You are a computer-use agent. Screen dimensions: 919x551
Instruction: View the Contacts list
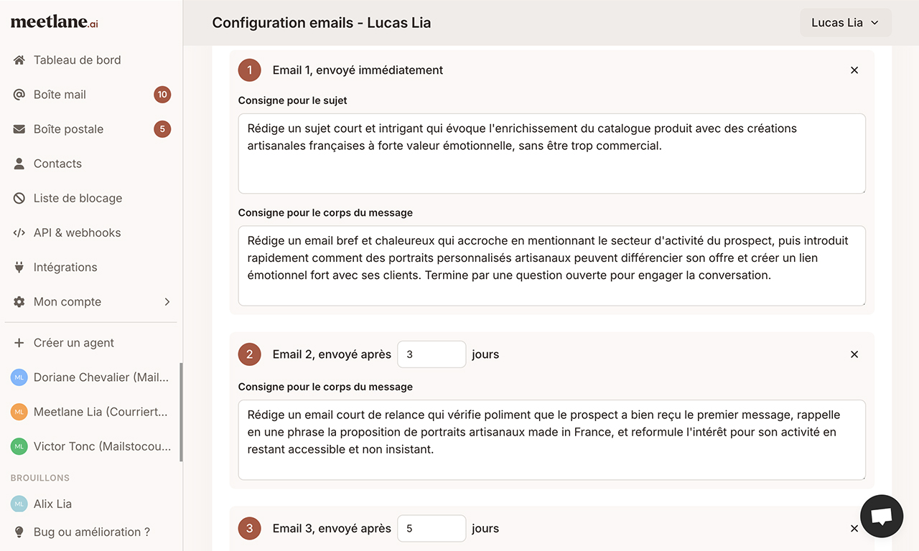point(57,163)
